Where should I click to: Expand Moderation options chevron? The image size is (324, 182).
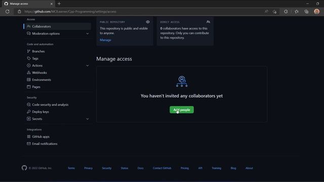(x=88, y=34)
